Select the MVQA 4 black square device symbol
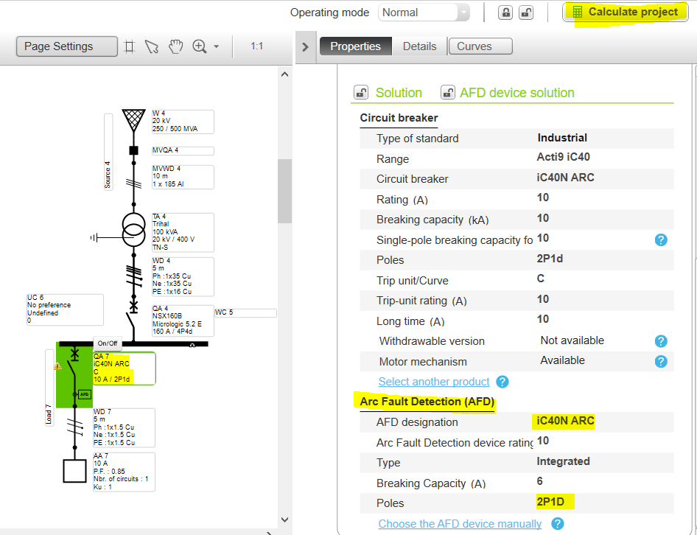697x535 pixels. click(x=133, y=150)
